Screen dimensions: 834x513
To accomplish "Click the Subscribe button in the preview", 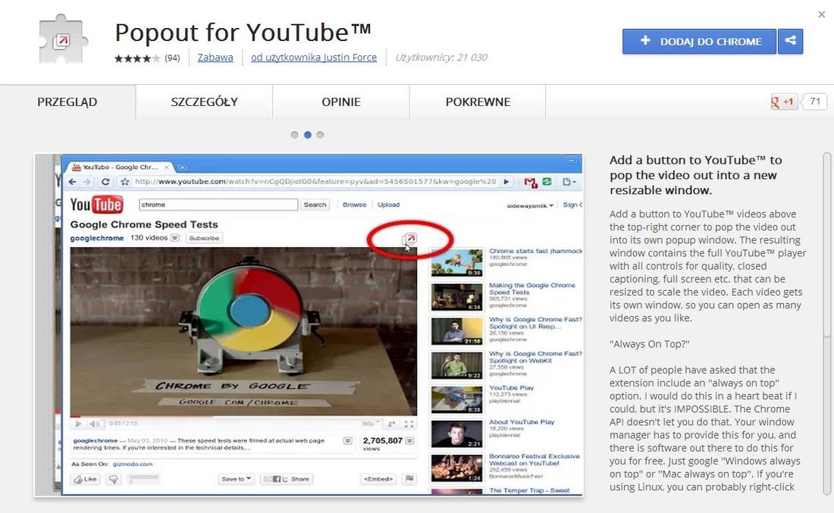I will [x=204, y=238].
